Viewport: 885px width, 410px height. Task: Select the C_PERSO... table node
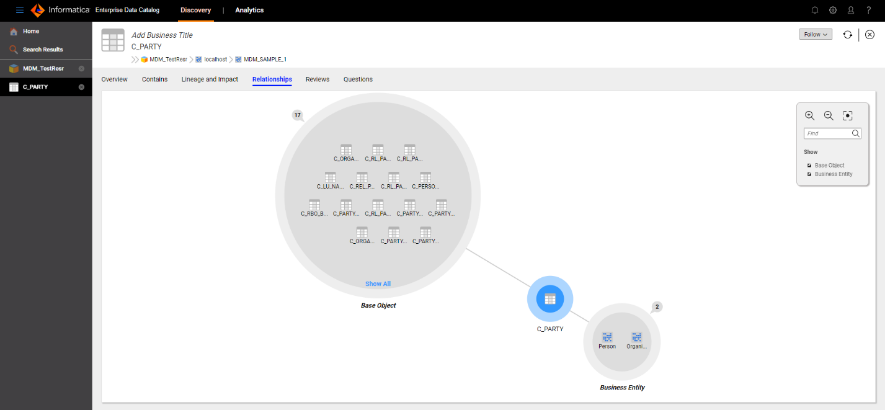pos(425,180)
